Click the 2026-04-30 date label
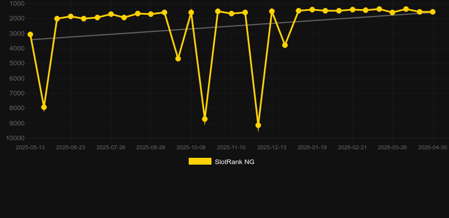The width and height of the screenshot is (449, 218). [x=433, y=148]
